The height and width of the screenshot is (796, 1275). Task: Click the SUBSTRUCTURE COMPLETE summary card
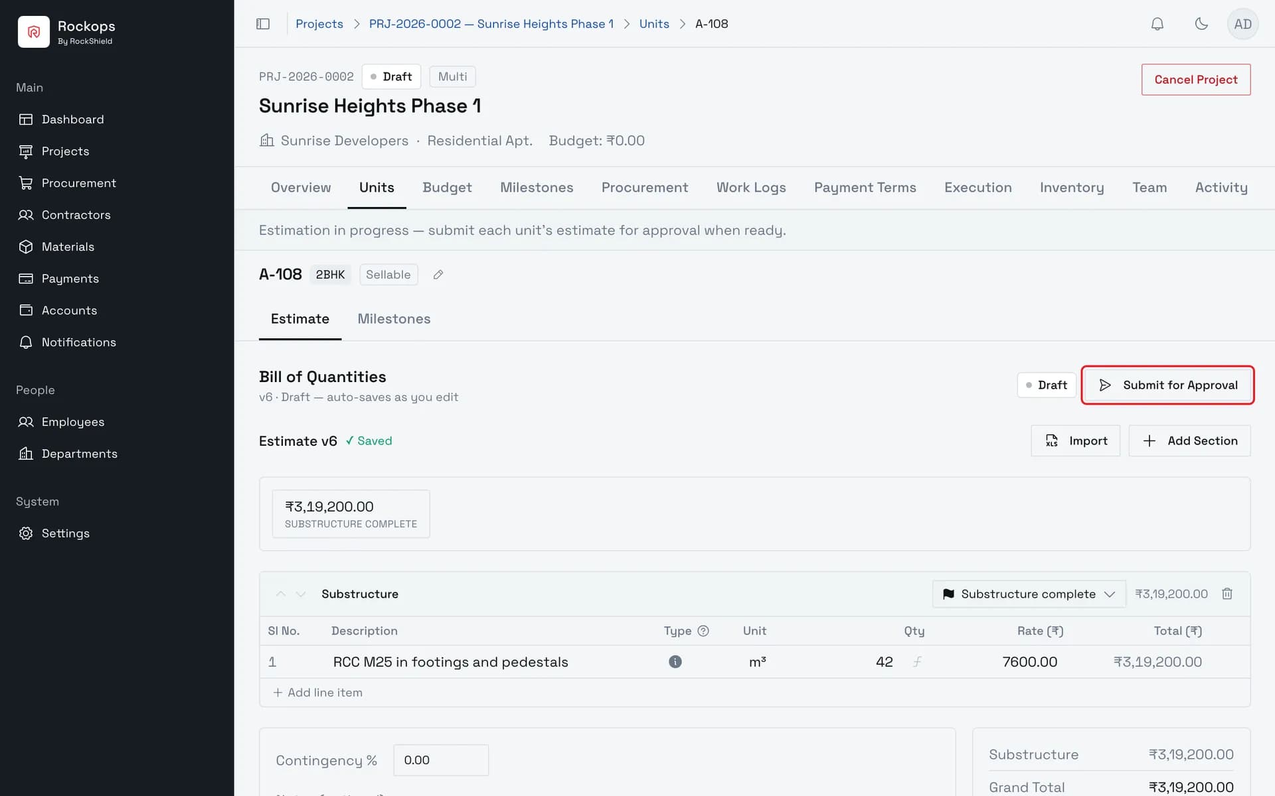point(351,514)
